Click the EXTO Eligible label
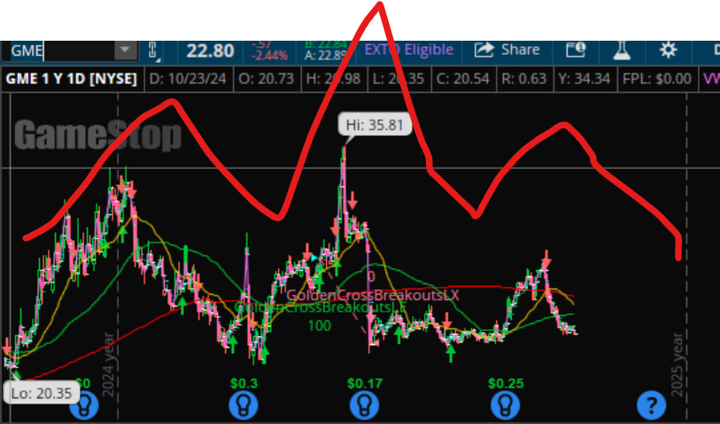The height and width of the screenshot is (424, 720). [x=408, y=50]
